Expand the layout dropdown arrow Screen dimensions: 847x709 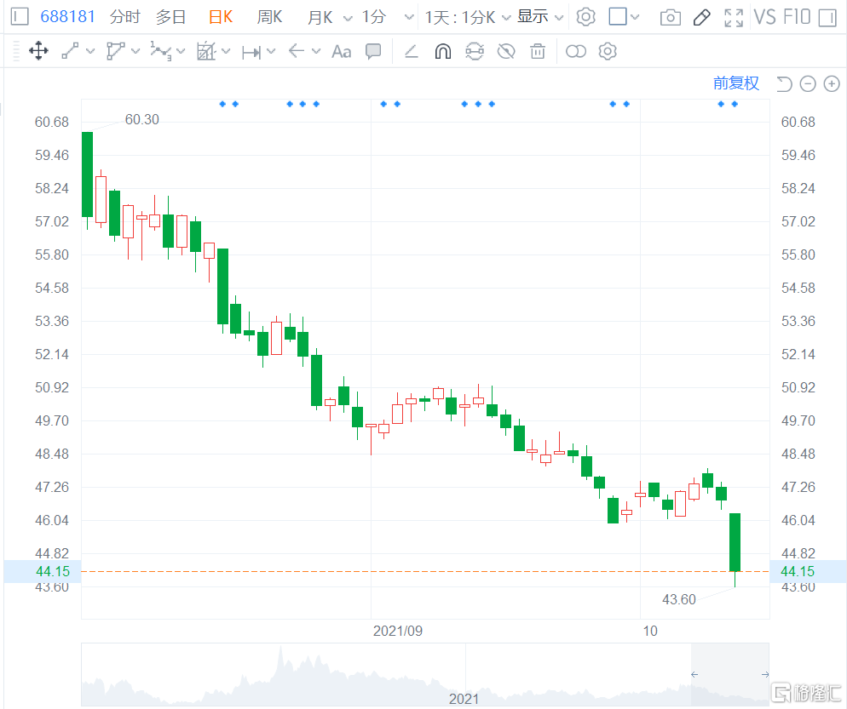pyautogui.click(x=635, y=17)
